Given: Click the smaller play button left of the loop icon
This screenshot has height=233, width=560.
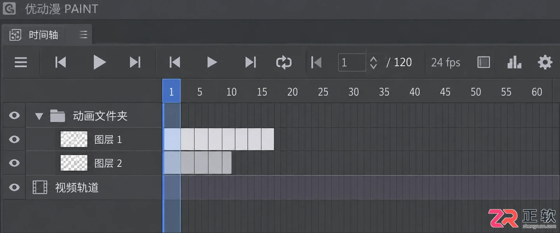Looking at the screenshot, I should 212,62.
